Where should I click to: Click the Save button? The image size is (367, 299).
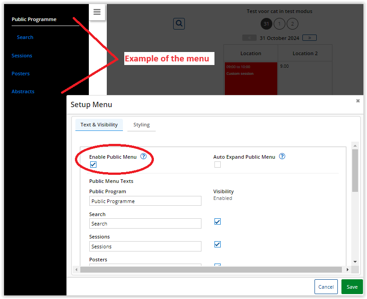(x=352, y=287)
